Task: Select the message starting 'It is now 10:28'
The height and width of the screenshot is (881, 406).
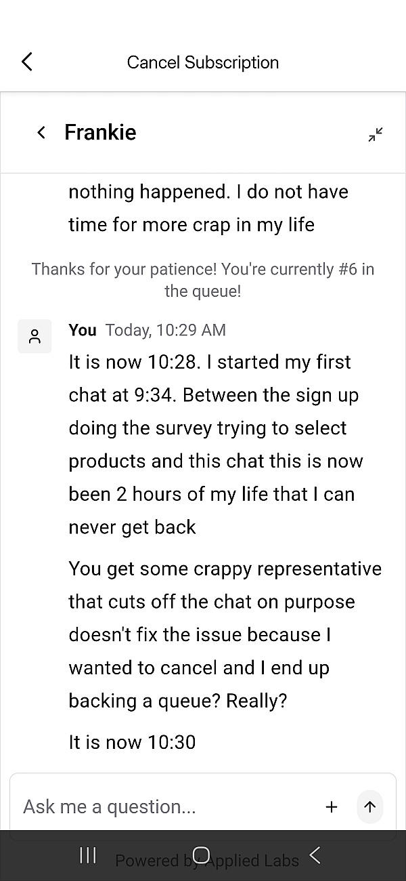Action: coord(217,444)
